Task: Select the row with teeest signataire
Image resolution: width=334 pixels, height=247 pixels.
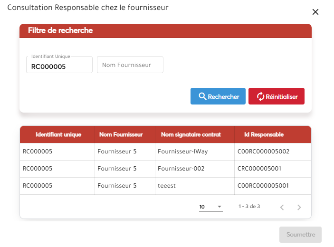Action: (x=167, y=186)
